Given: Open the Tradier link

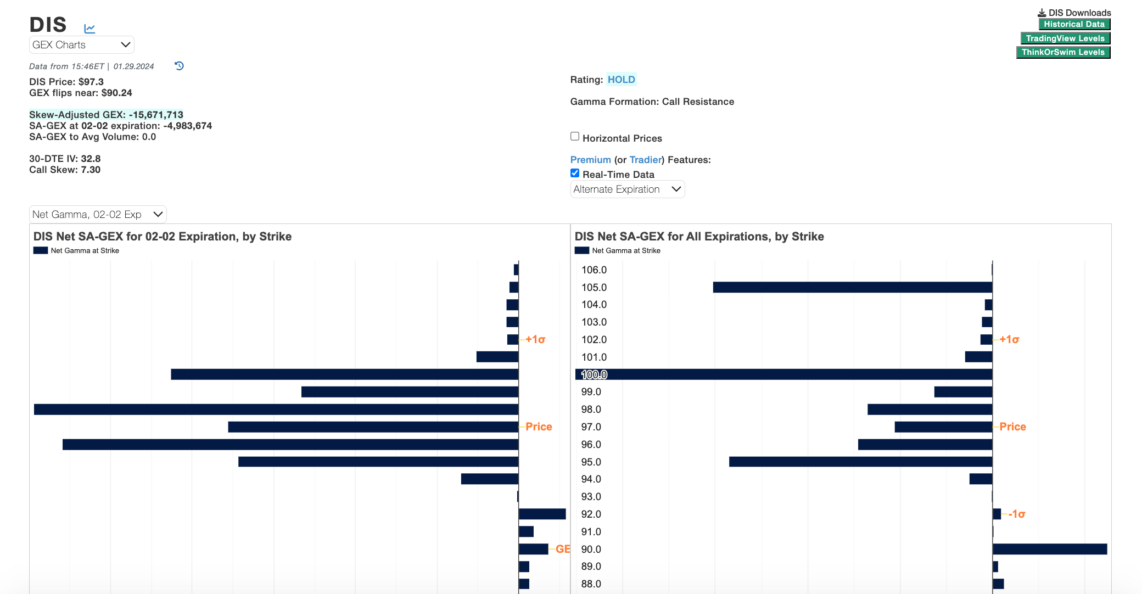Looking at the screenshot, I should [x=645, y=160].
